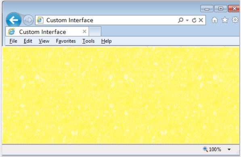Close the browser window
The width and height of the screenshot is (241, 157).
[x=234, y=8]
